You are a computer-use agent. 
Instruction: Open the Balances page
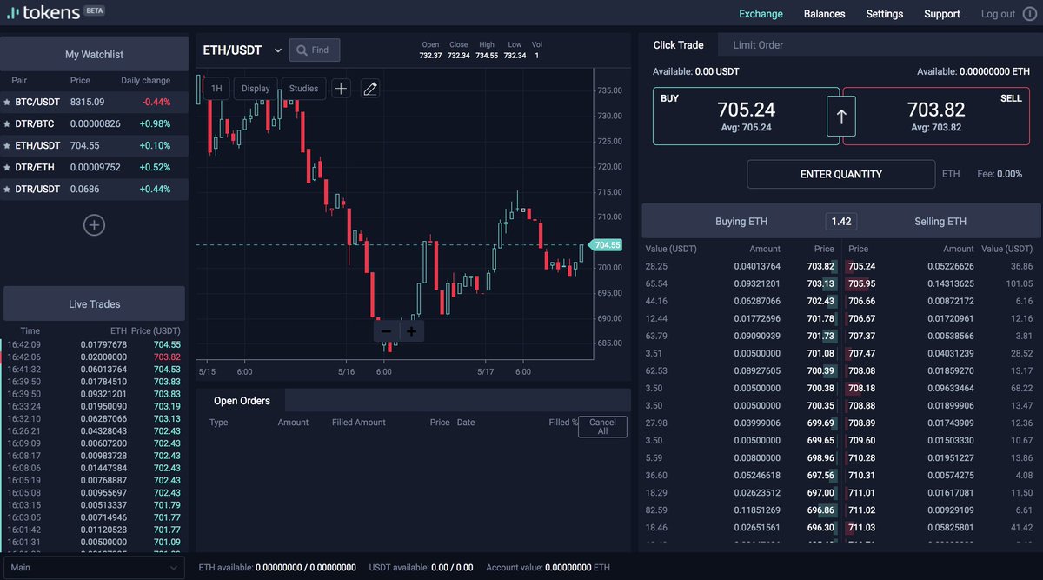[x=824, y=14]
